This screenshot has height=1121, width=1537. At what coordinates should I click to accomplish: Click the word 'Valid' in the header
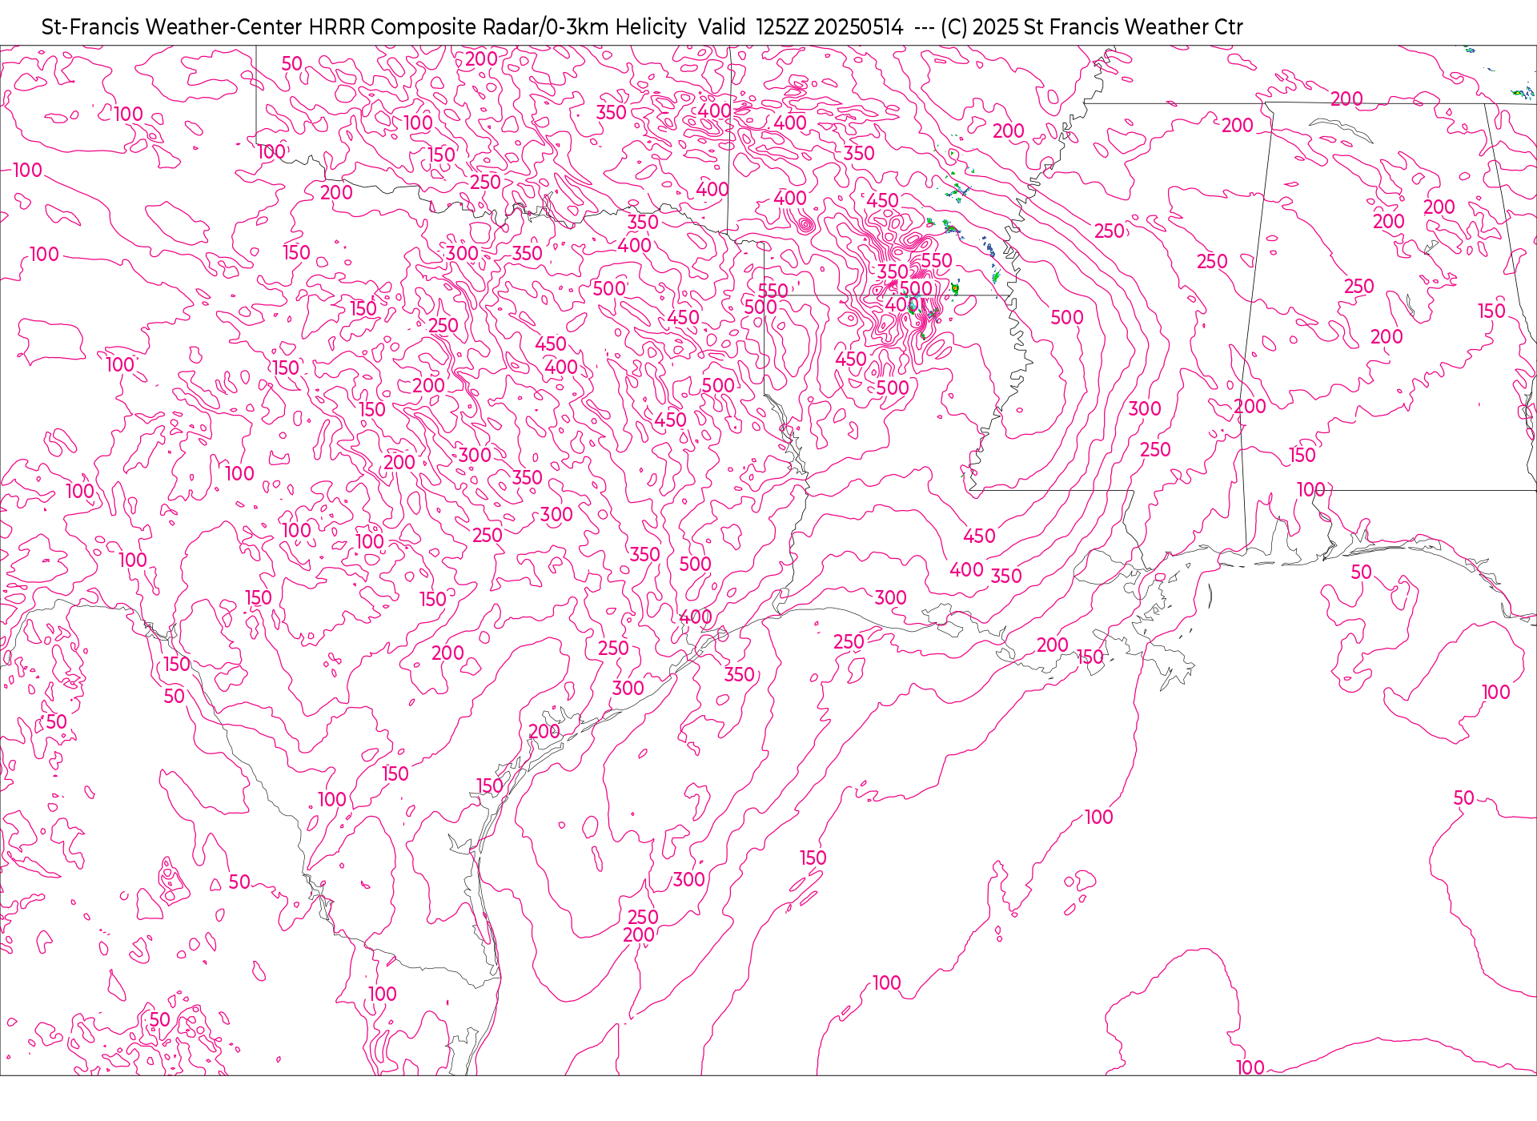(721, 27)
